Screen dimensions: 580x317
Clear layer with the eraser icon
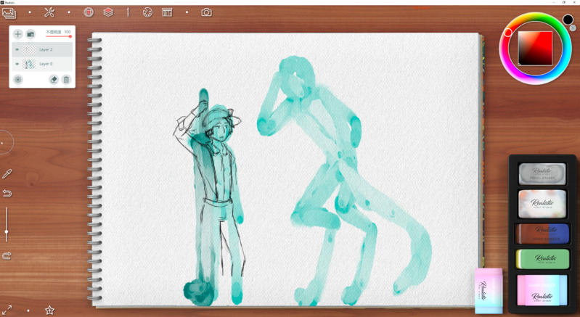tap(54, 80)
